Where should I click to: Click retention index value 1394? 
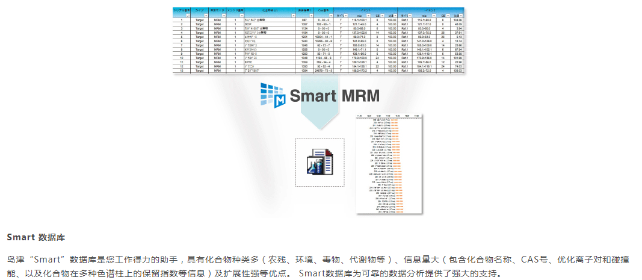pos(304,70)
